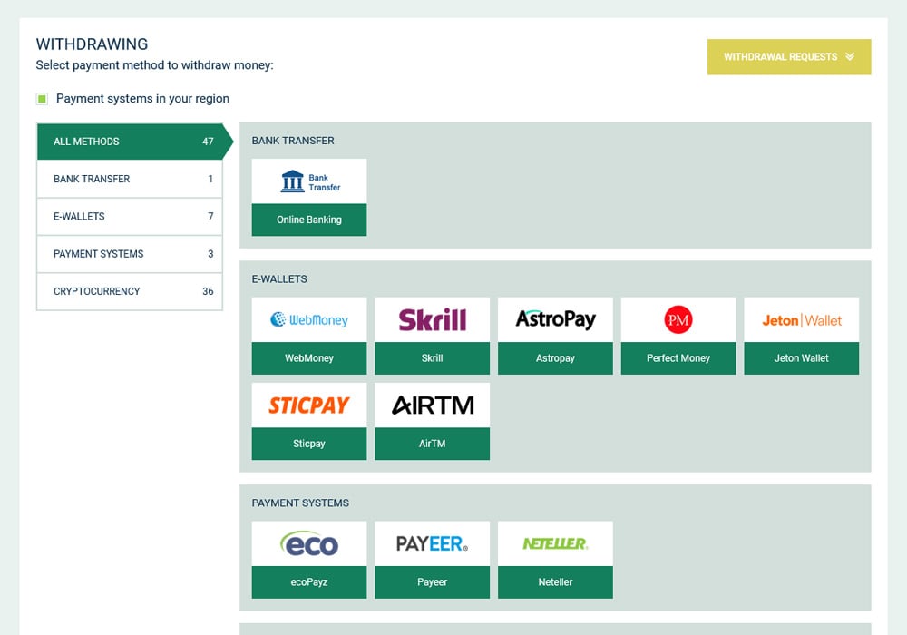
Task: Choose the green WebMoney button
Action: [x=309, y=358]
